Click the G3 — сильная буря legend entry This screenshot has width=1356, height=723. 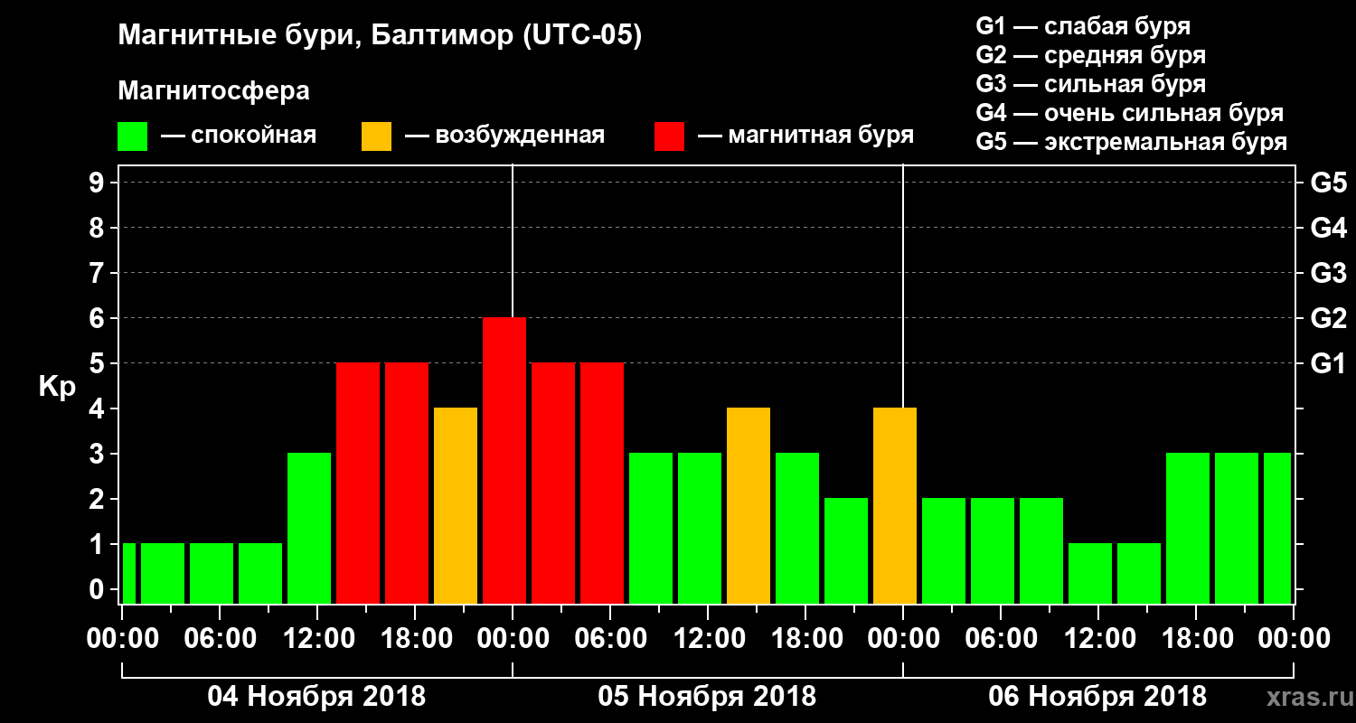(1091, 84)
